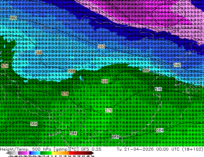Click the 'Height/Temp. 500 hPa' title text
Image resolution: width=204 pixels, height=157 pixels.
pos(26,149)
